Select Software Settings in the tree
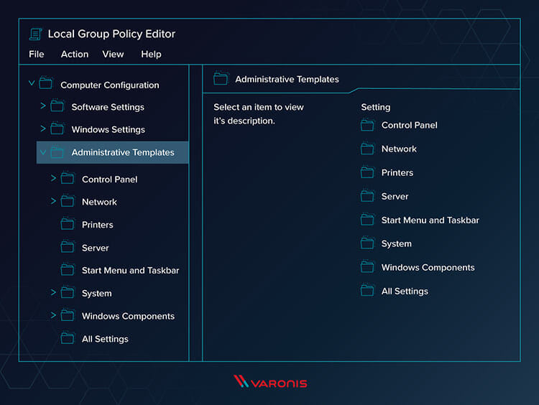 [x=108, y=107]
